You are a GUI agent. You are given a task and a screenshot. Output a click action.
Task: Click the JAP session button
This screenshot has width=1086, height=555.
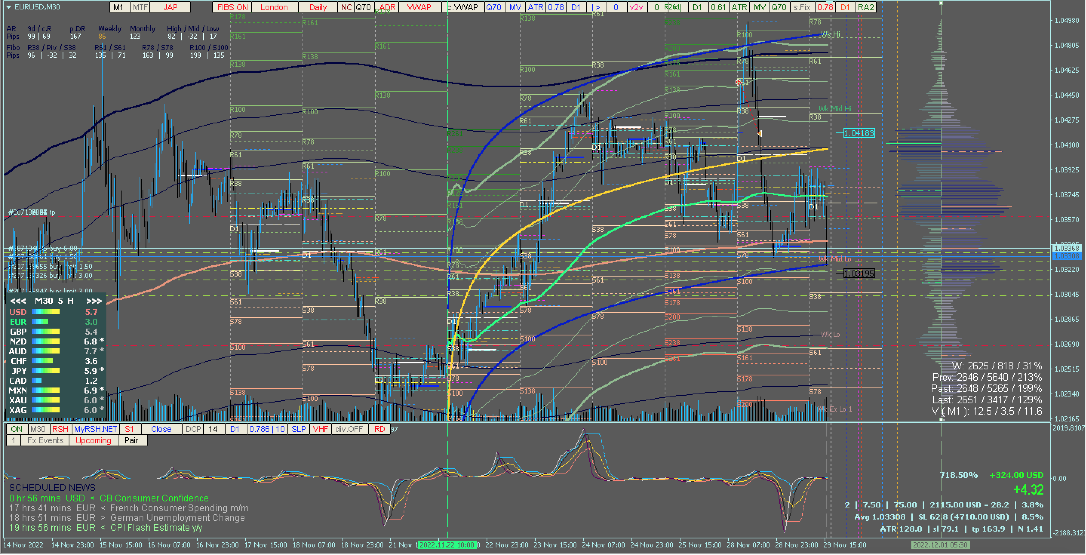point(171,7)
